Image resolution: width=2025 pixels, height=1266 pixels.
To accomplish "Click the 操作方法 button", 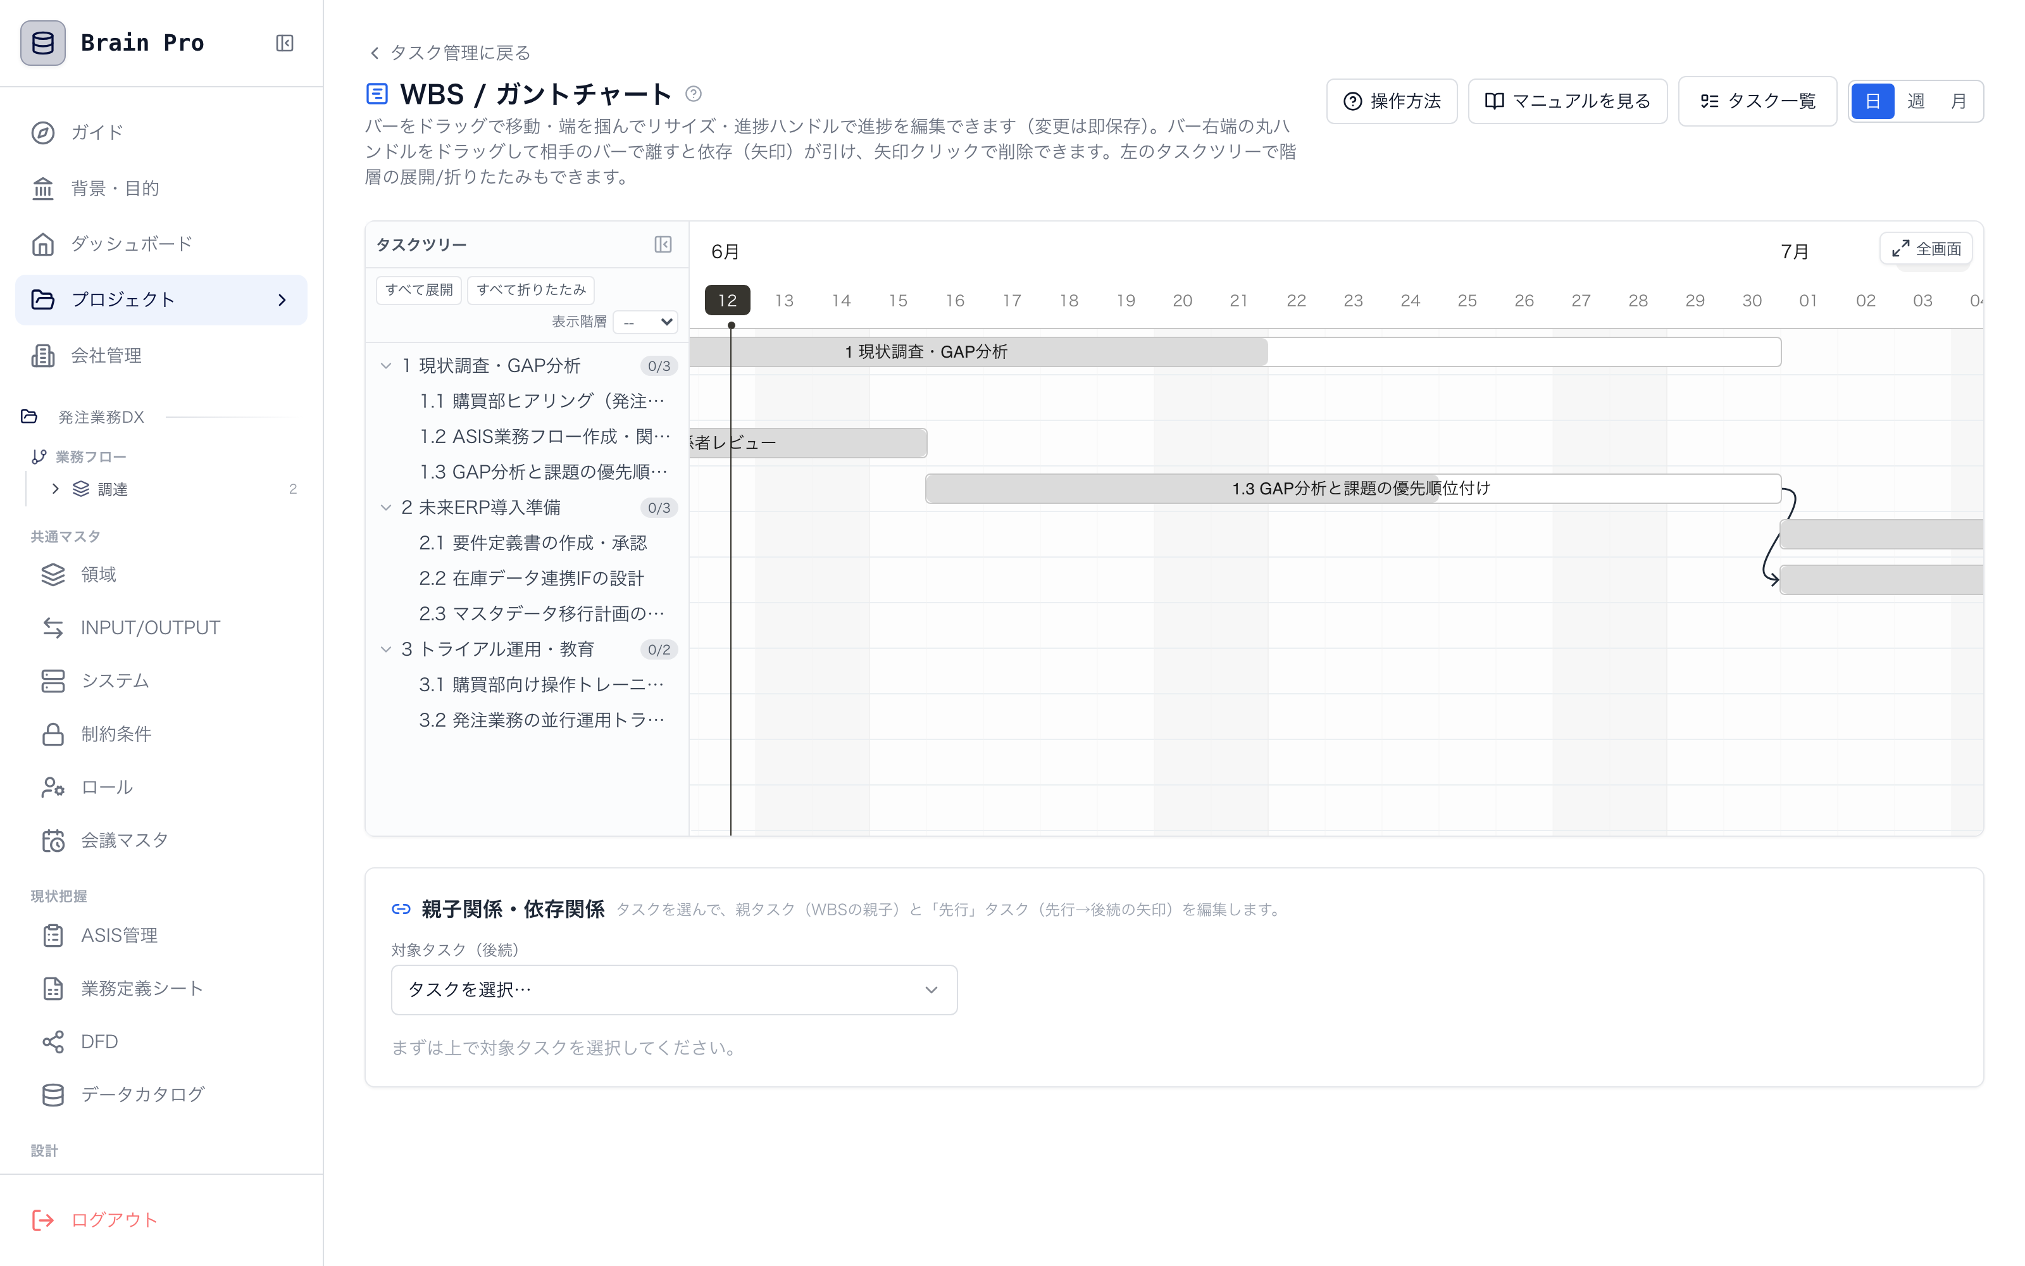I will (1392, 101).
